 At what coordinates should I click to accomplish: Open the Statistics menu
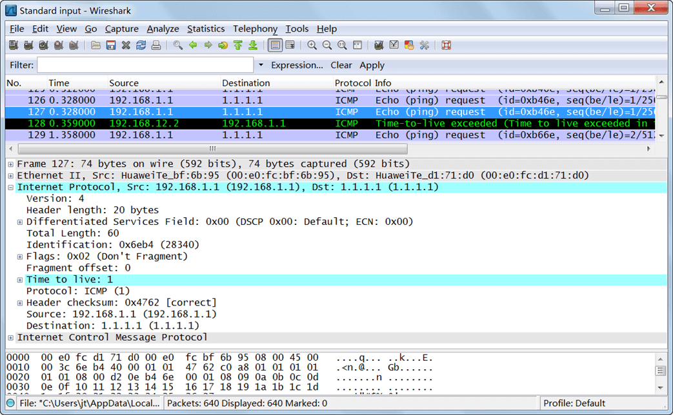point(206,29)
